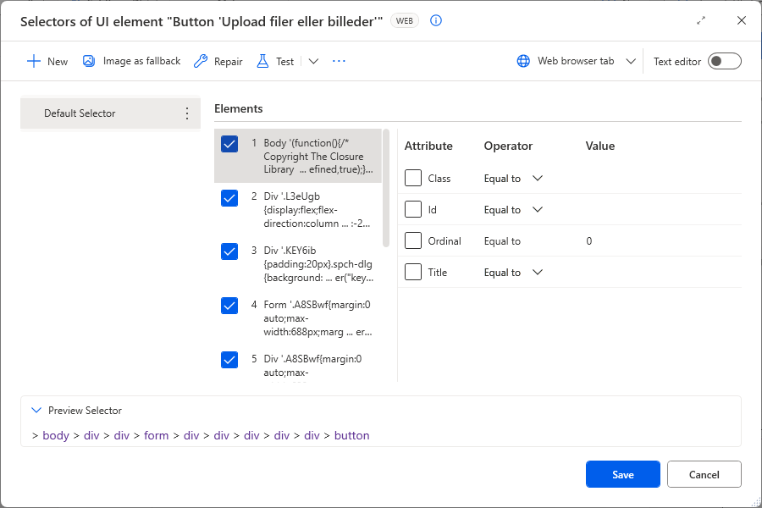The width and height of the screenshot is (762, 508).
Task: Uncheck element 2 Div .L3eUgb checkbox
Action: point(229,198)
